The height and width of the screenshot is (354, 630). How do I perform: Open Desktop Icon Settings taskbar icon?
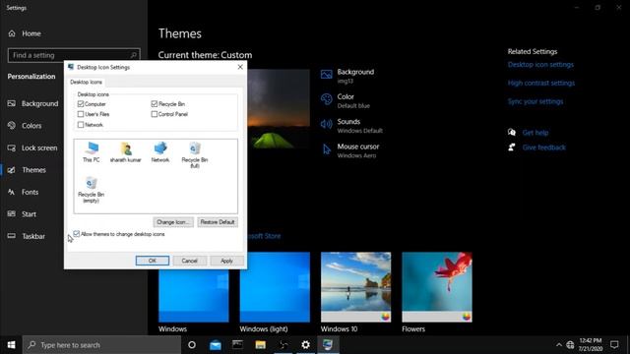click(x=328, y=345)
